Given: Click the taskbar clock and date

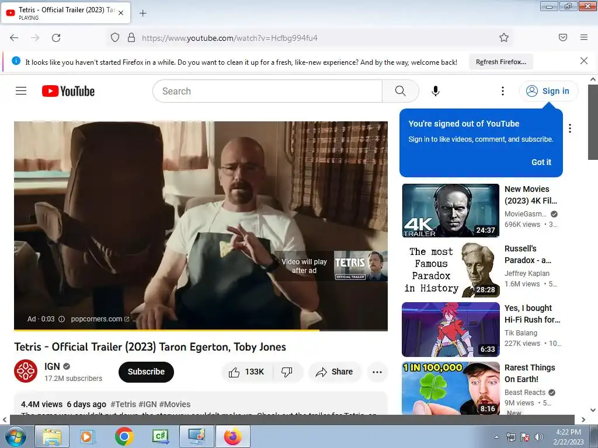Looking at the screenshot, I should point(568,437).
